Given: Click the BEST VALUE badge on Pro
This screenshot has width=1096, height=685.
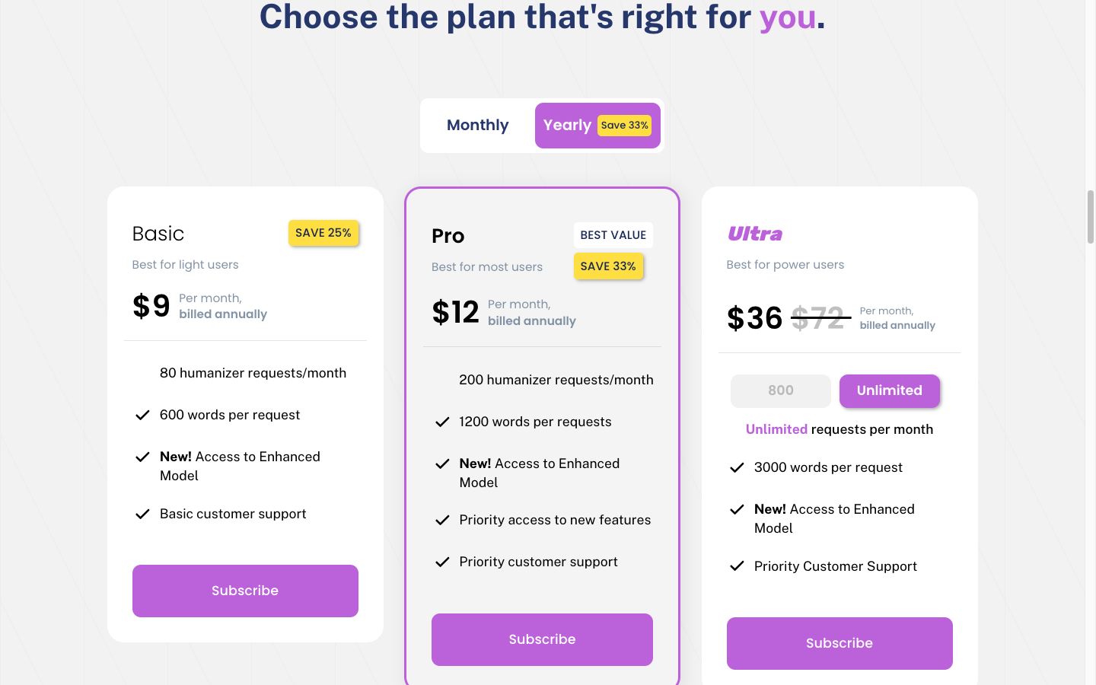Looking at the screenshot, I should tap(613, 235).
